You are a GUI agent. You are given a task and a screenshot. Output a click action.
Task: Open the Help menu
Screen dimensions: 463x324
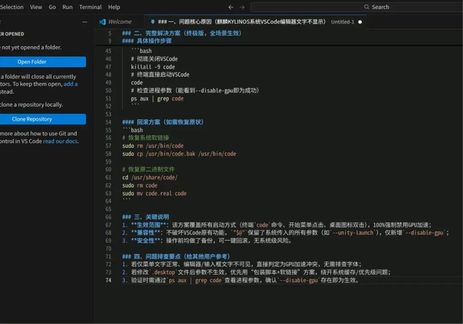coord(114,7)
